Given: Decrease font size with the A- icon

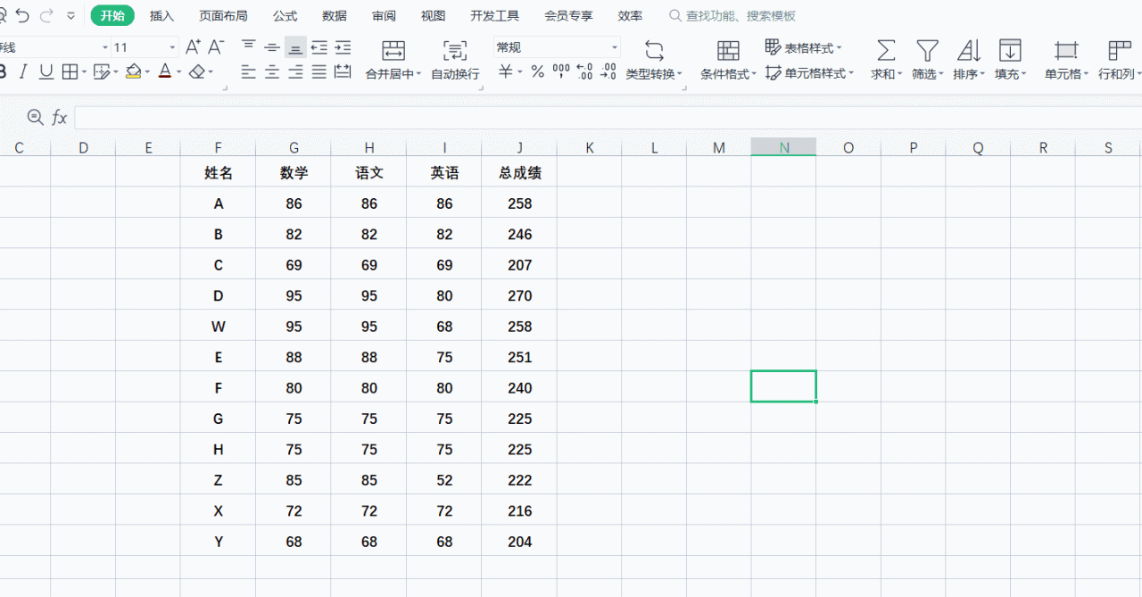Looking at the screenshot, I should [x=216, y=47].
